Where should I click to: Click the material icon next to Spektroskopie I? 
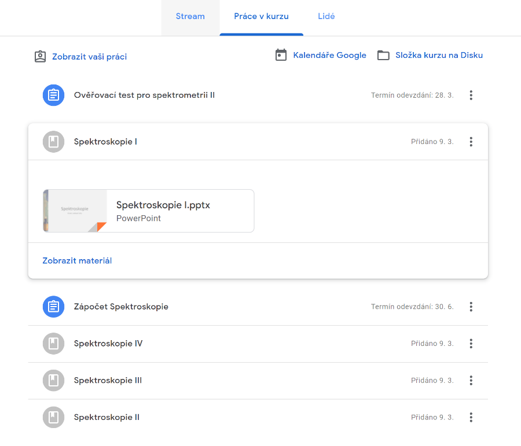[x=53, y=142]
